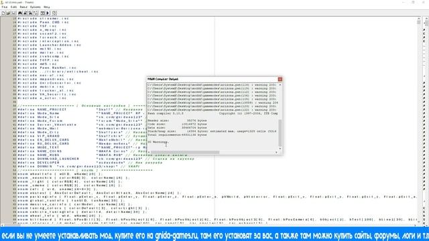Screen dimensions: 429x241
Task: Click the '#include sscanf2.inc' code line
Action: coord(42,33)
